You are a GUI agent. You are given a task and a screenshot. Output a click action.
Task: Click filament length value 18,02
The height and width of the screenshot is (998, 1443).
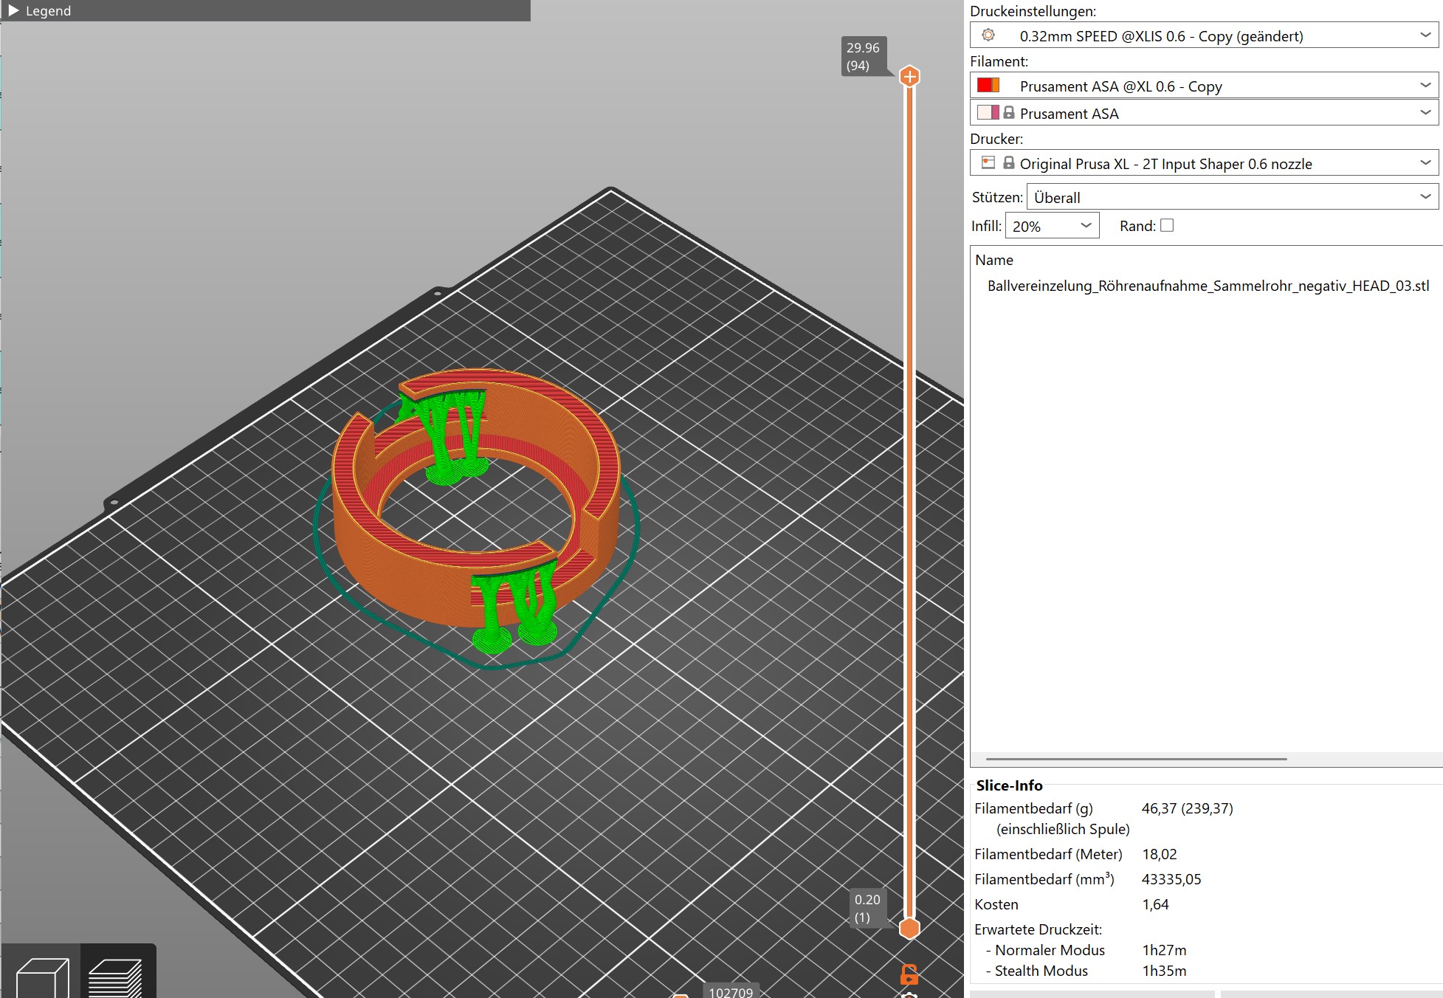coord(1159,854)
